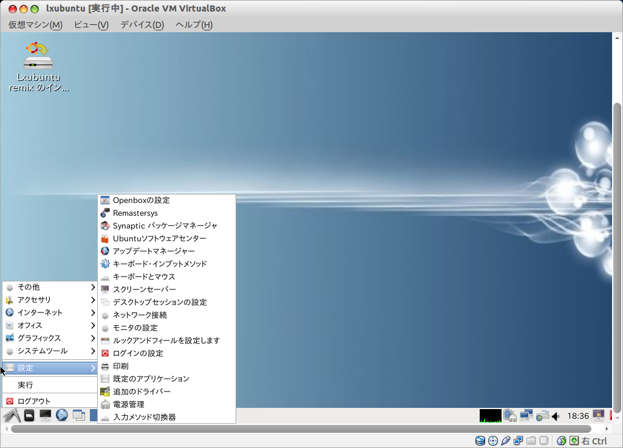This screenshot has height=448, width=623.
Task: Click vertical scrollbar down arrow
Action: pyautogui.click(x=617, y=418)
